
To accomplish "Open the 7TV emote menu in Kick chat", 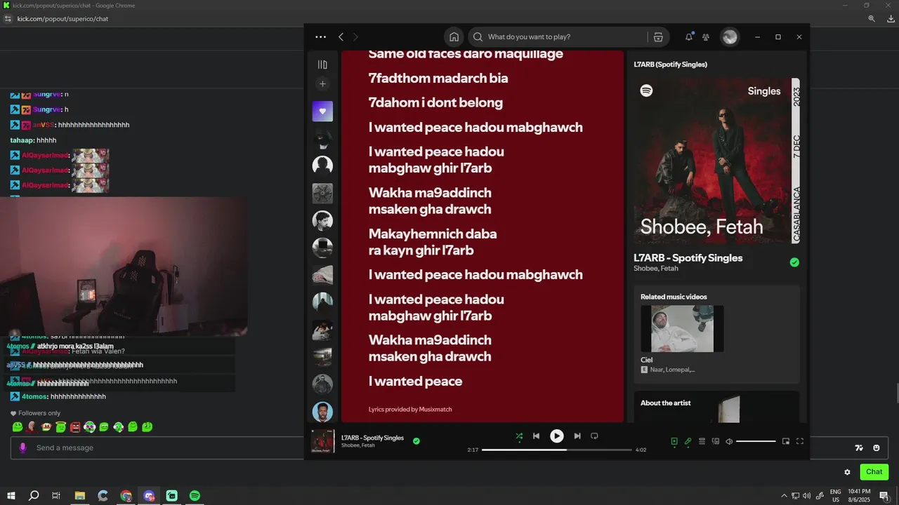I will [x=859, y=448].
